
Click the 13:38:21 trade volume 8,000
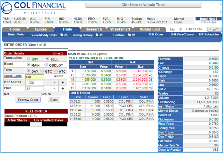96,114
